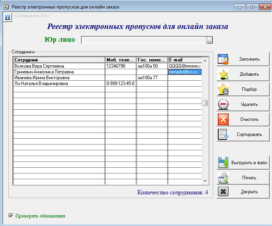Click the Удалить red minus icon
Image resolution: width=272 pixels, height=226 pixels.
click(x=223, y=104)
